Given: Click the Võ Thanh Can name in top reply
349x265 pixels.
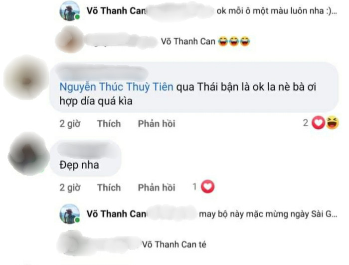Looking at the screenshot, I should pos(116,10).
